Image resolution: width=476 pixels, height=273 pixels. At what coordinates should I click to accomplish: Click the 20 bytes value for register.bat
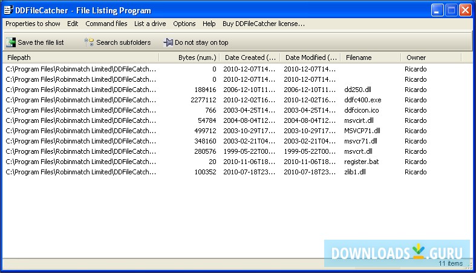coord(212,162)
